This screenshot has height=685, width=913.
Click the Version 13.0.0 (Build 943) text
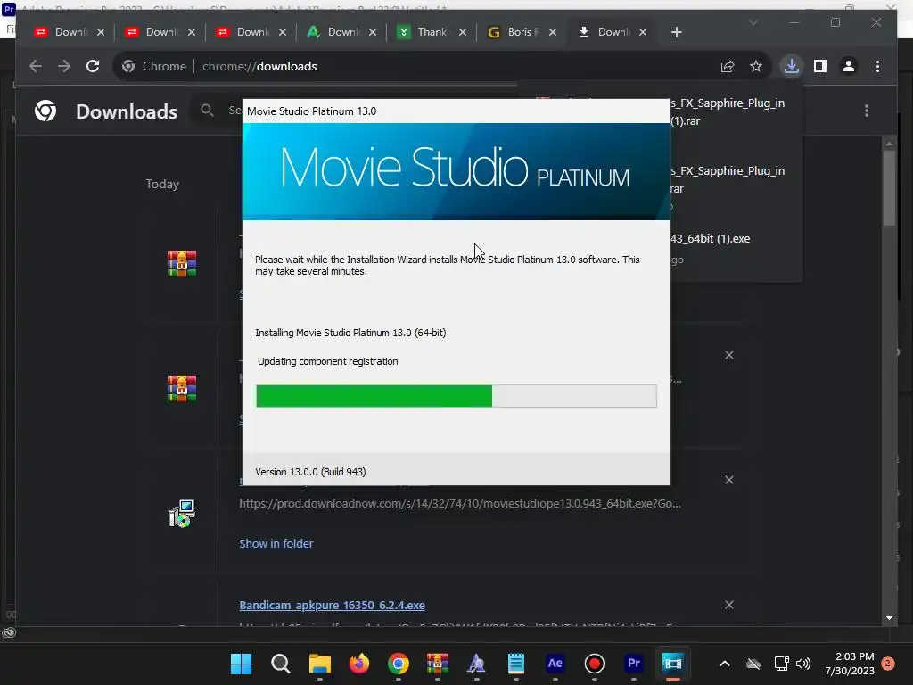coord(310,472)
